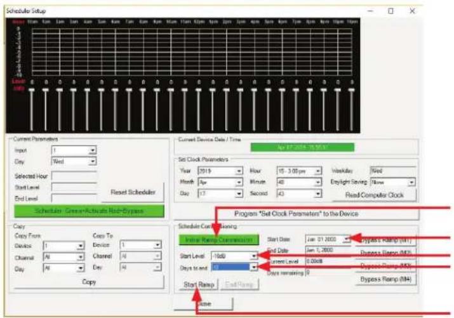Toggle the green Scheduler Activate/Bypass button

coord(89,211)
